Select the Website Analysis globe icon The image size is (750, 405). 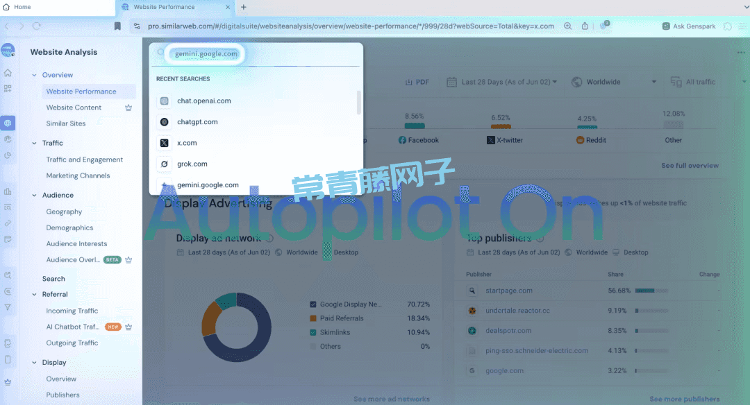[x=8, y=123]
